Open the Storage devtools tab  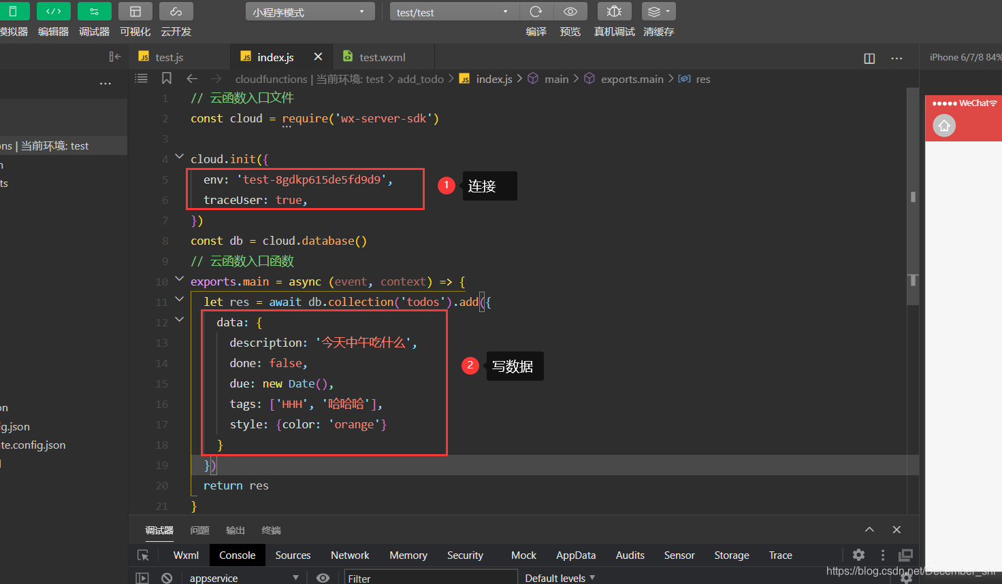(732, 555)
